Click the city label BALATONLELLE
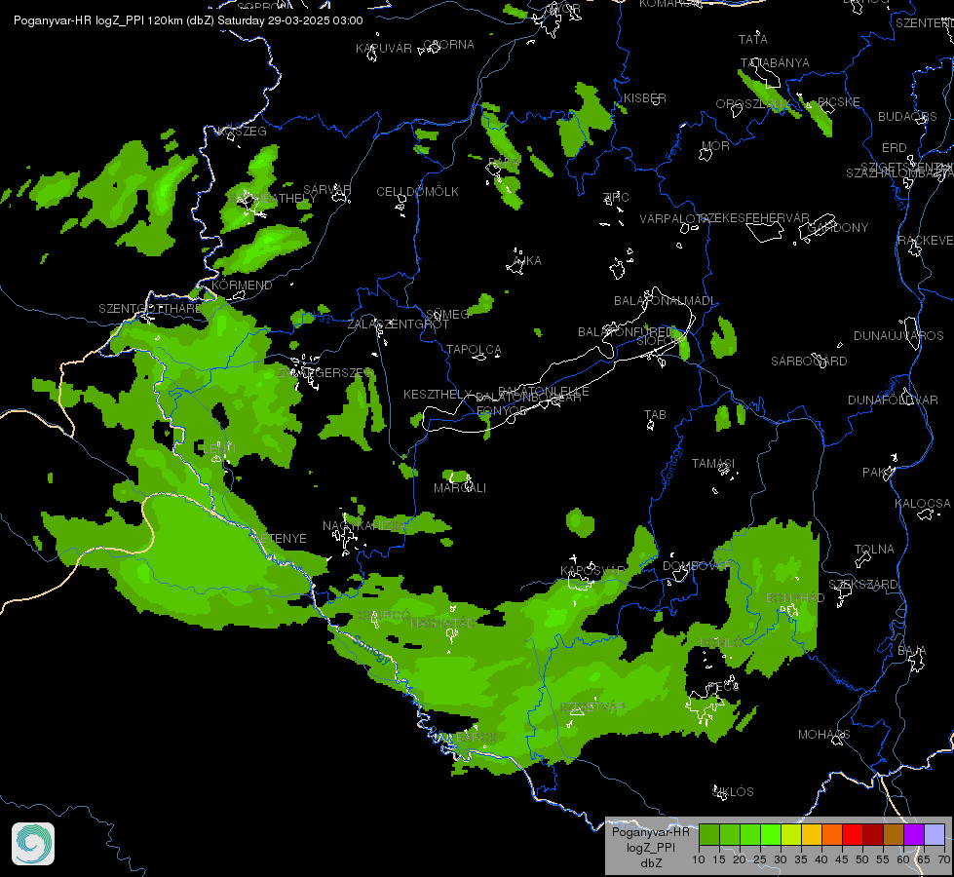The height and width of the screenshot is (877, 954). pos(544,391)
